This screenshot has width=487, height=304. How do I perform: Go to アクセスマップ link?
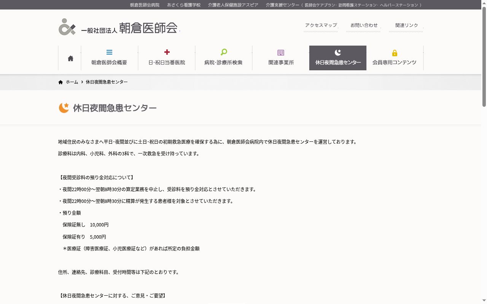click(x=321, y=25)
